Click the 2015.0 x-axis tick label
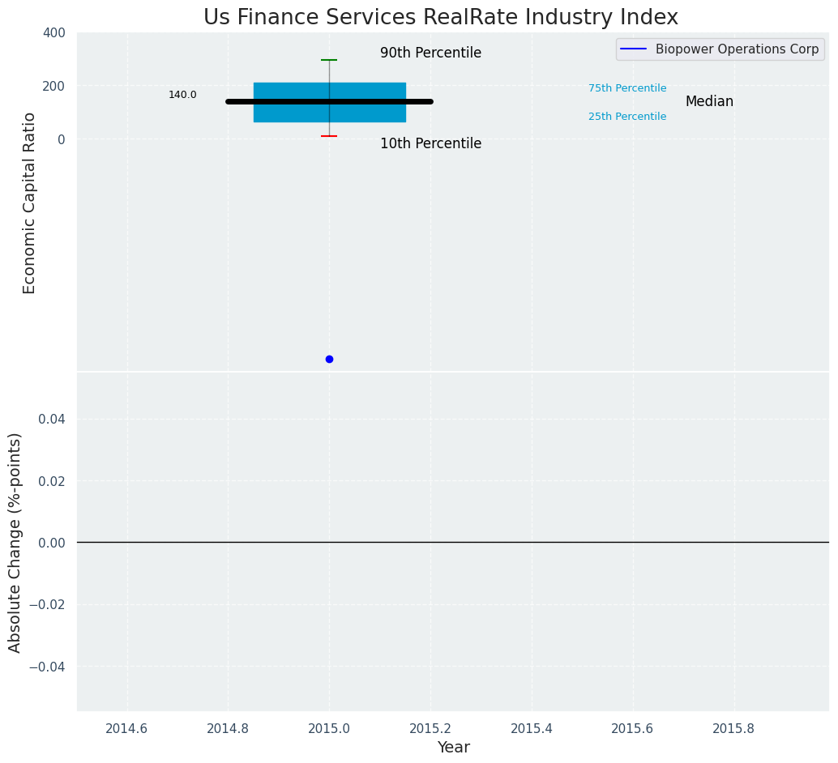The image size is (838, 763). [x=329, y=728]
